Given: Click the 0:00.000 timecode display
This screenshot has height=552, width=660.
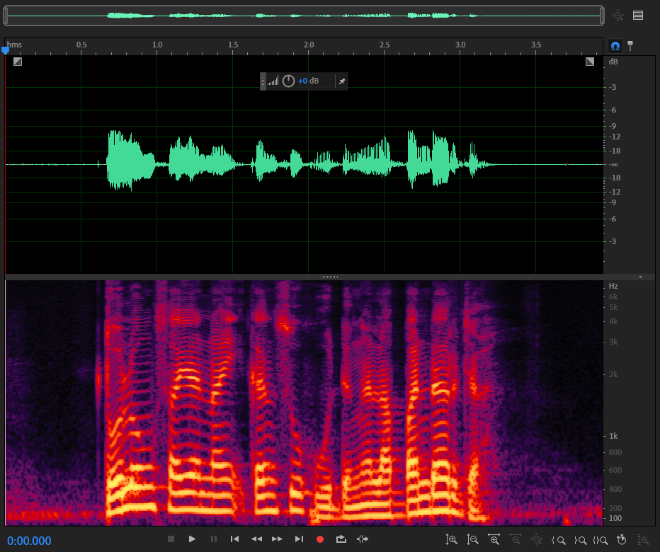Looking at the screenshot, I should 29,541.
